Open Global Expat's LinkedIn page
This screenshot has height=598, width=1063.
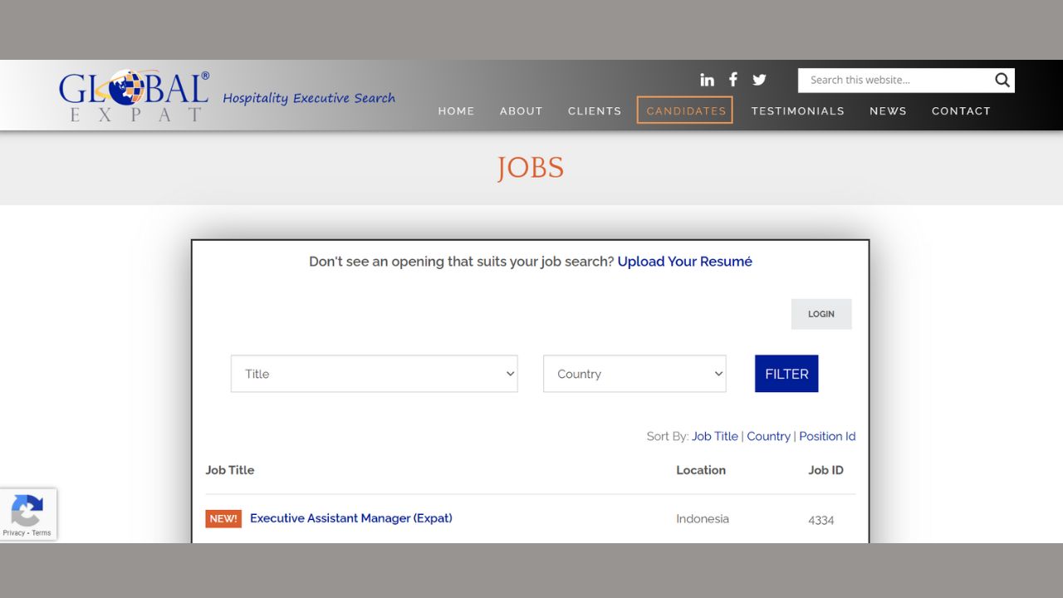point(707,79)
